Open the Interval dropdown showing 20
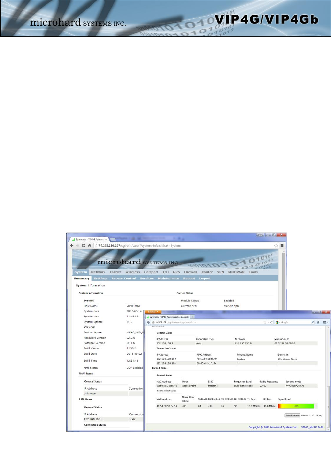This screenshot has width=331, height=452. pyautogui.click(x=314, y=416)
